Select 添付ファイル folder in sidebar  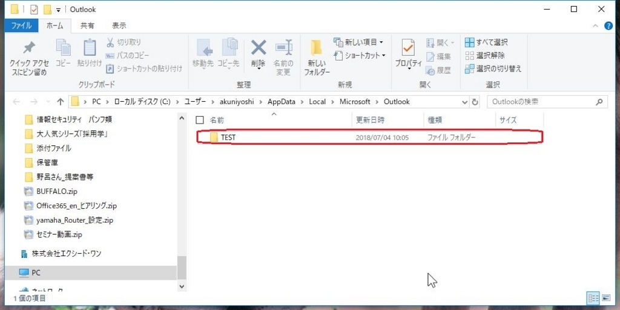point(48,148)
